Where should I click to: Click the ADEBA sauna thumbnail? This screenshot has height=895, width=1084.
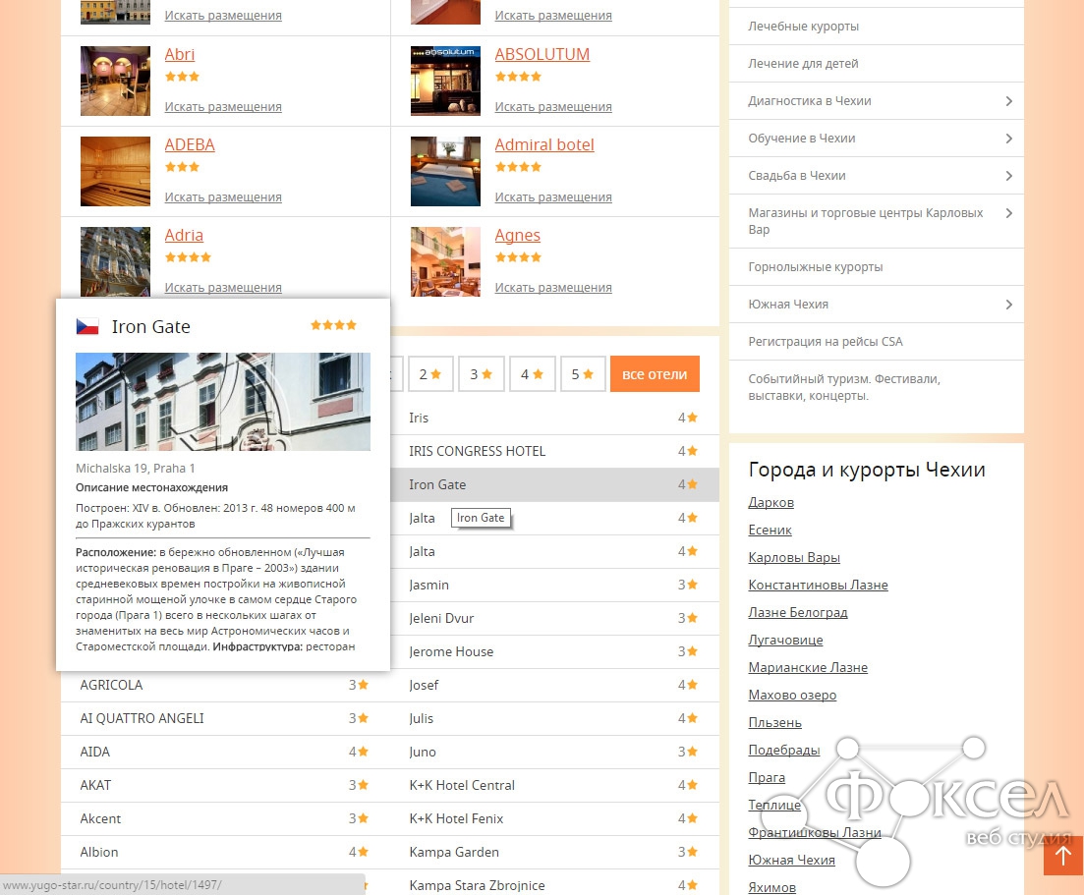pos(115,171)
